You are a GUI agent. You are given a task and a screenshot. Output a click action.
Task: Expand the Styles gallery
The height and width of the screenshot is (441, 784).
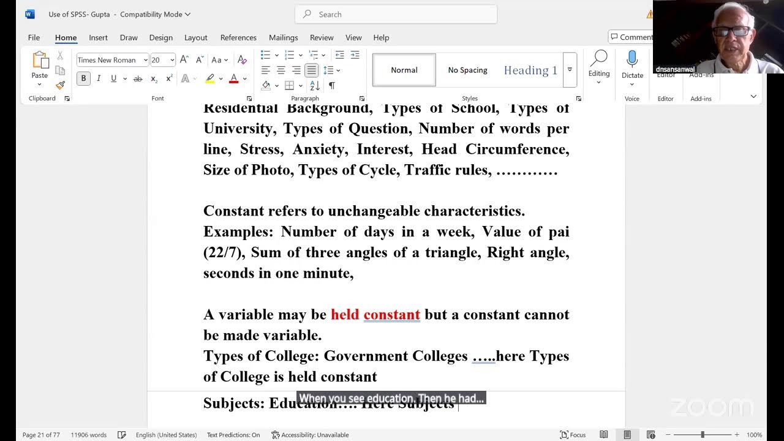(x=570, y=70)
